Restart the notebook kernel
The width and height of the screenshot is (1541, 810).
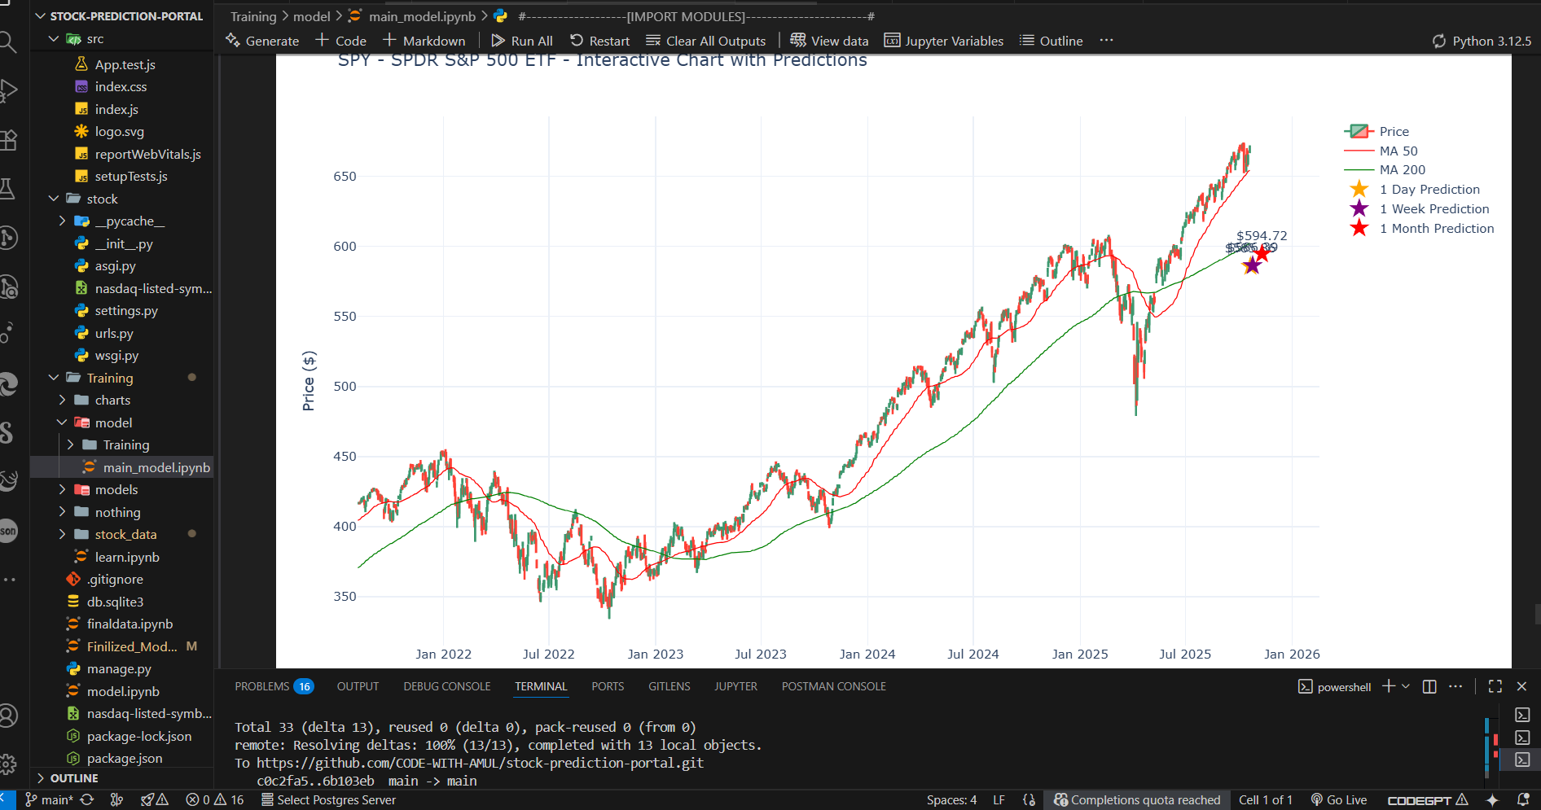click(x=600, y=40)
